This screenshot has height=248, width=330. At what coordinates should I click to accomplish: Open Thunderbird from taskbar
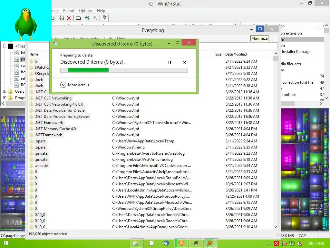pyautogui.click(x=166, y=243)
